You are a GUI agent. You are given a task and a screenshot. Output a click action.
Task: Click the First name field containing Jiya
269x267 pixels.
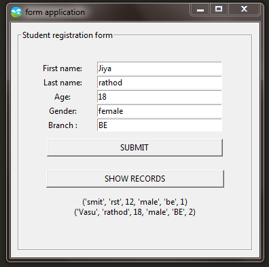tap(160, 68)
